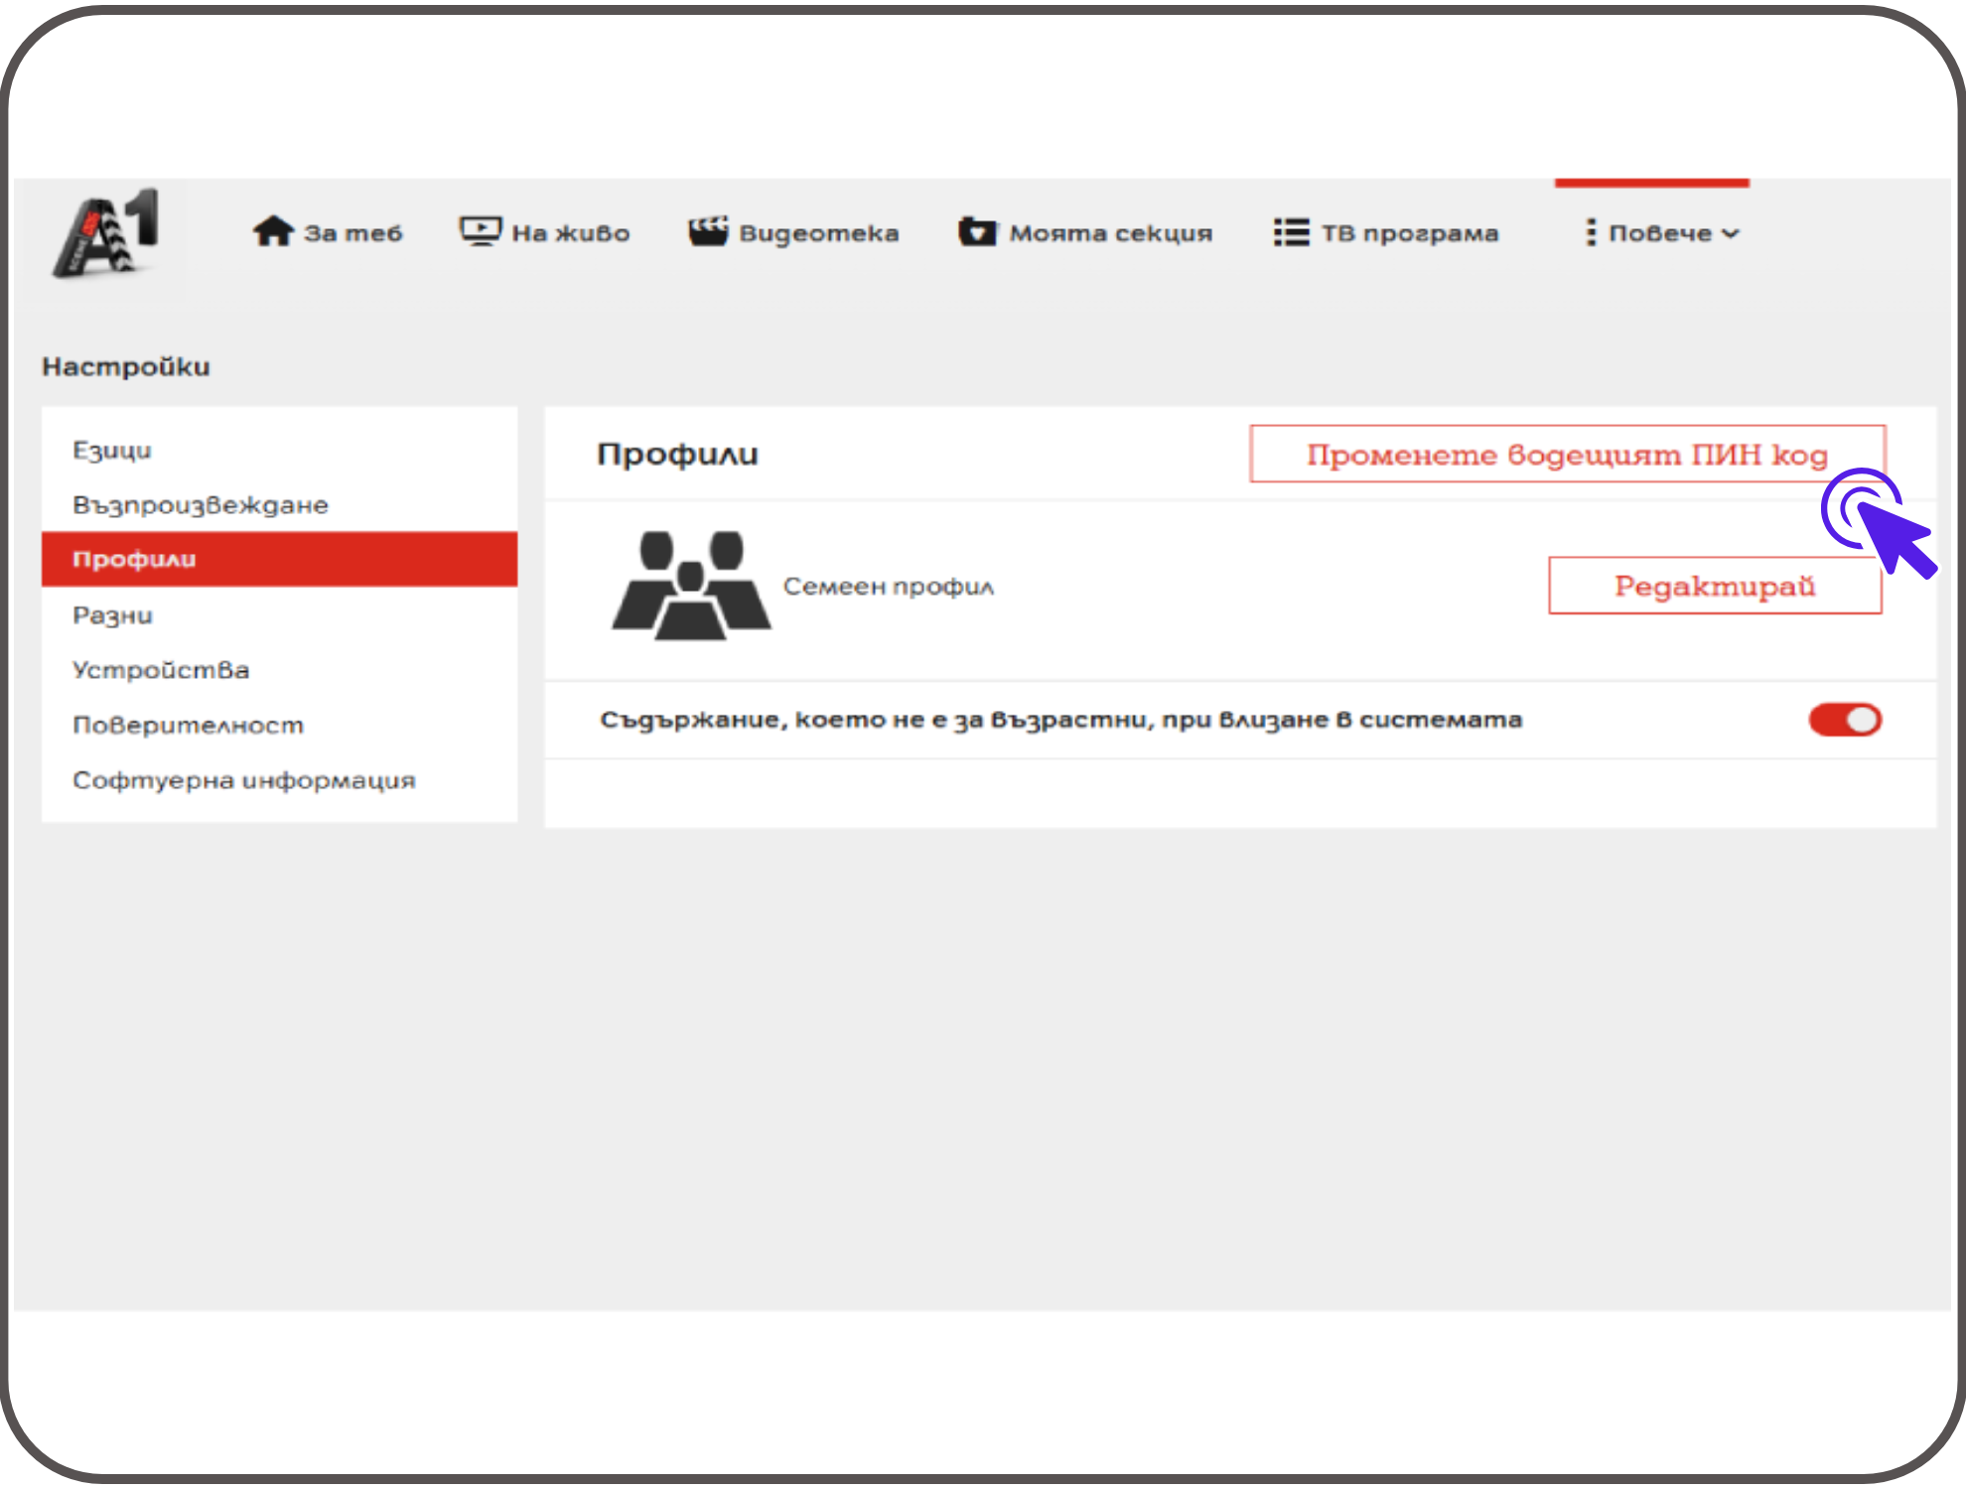Viewport: 1966px width, 1489px height.
Task: Show Софтуерна информация
Action: pos(244,780)
